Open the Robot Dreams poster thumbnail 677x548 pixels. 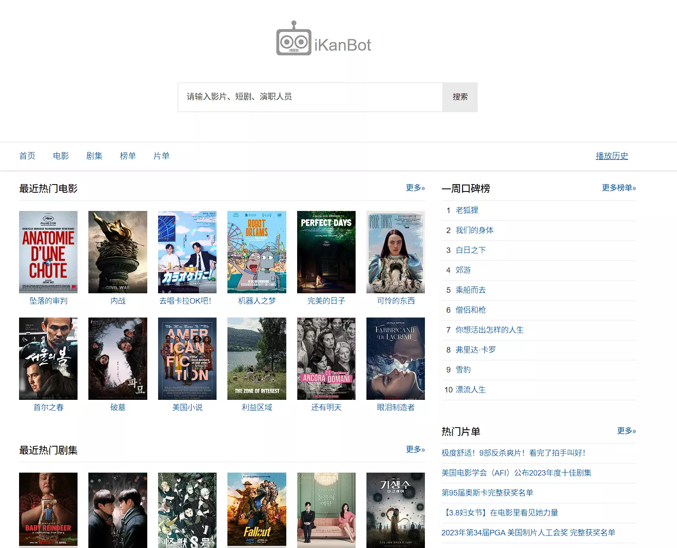coord(256,252)
